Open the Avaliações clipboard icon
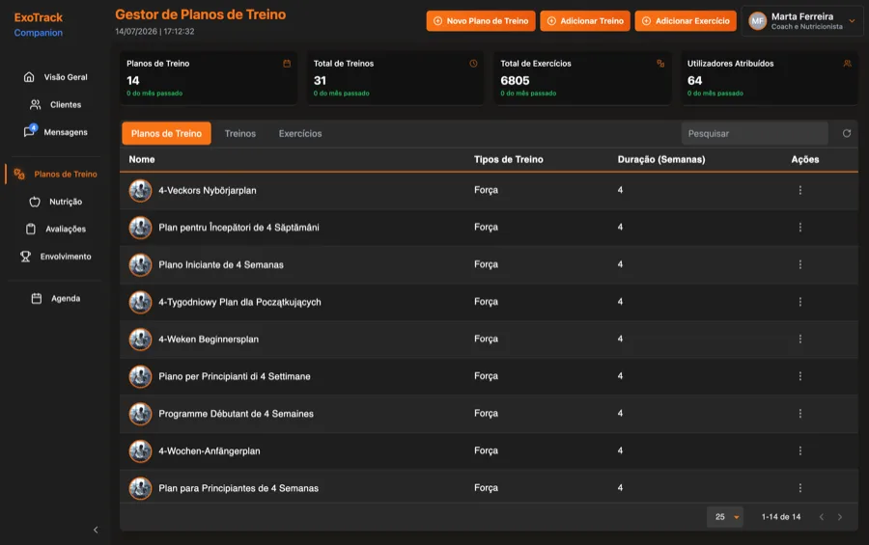 click(x=31, y=229)
